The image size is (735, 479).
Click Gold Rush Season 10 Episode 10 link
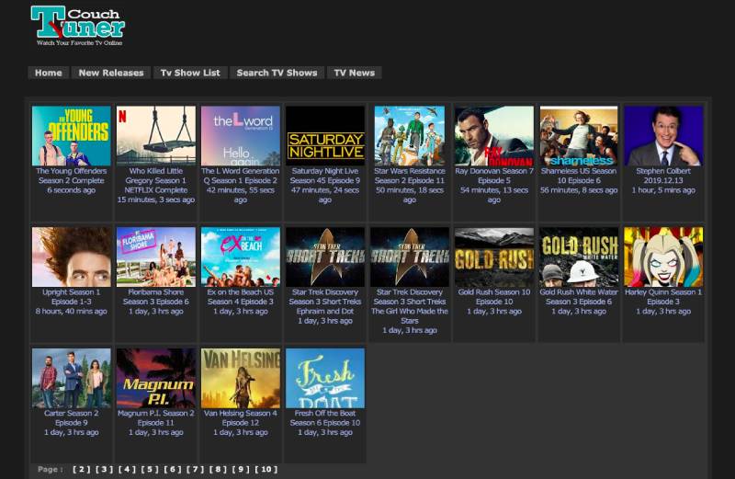pos(494,297)
